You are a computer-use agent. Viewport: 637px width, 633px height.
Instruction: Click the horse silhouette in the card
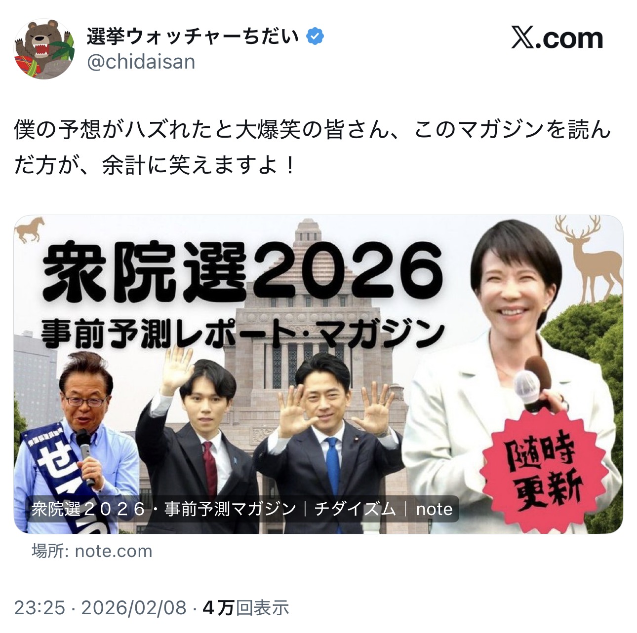tap(30, 229)
